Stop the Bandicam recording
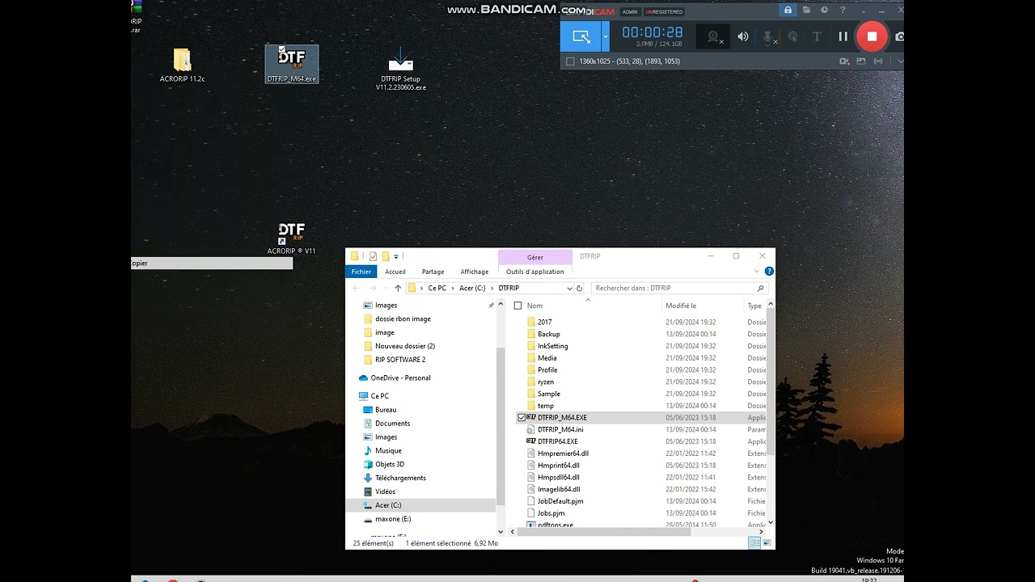The image size is (1035, 582). [x=872, y=36]
